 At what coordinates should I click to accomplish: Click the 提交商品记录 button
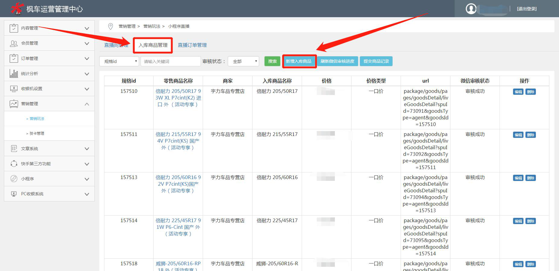point(376,61)
